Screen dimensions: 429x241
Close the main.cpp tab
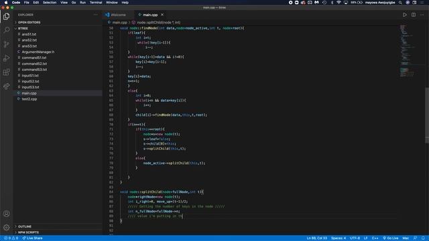[162, 15]
